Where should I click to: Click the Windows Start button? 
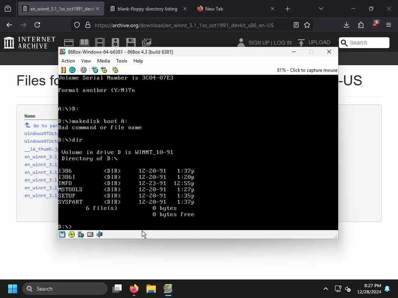(12, 289)
